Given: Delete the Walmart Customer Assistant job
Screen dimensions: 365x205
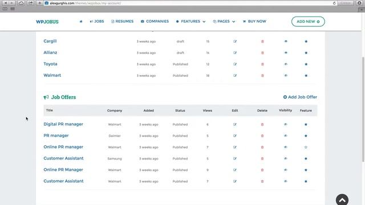Looking at the screenshot, I should [x=262, y=181].
